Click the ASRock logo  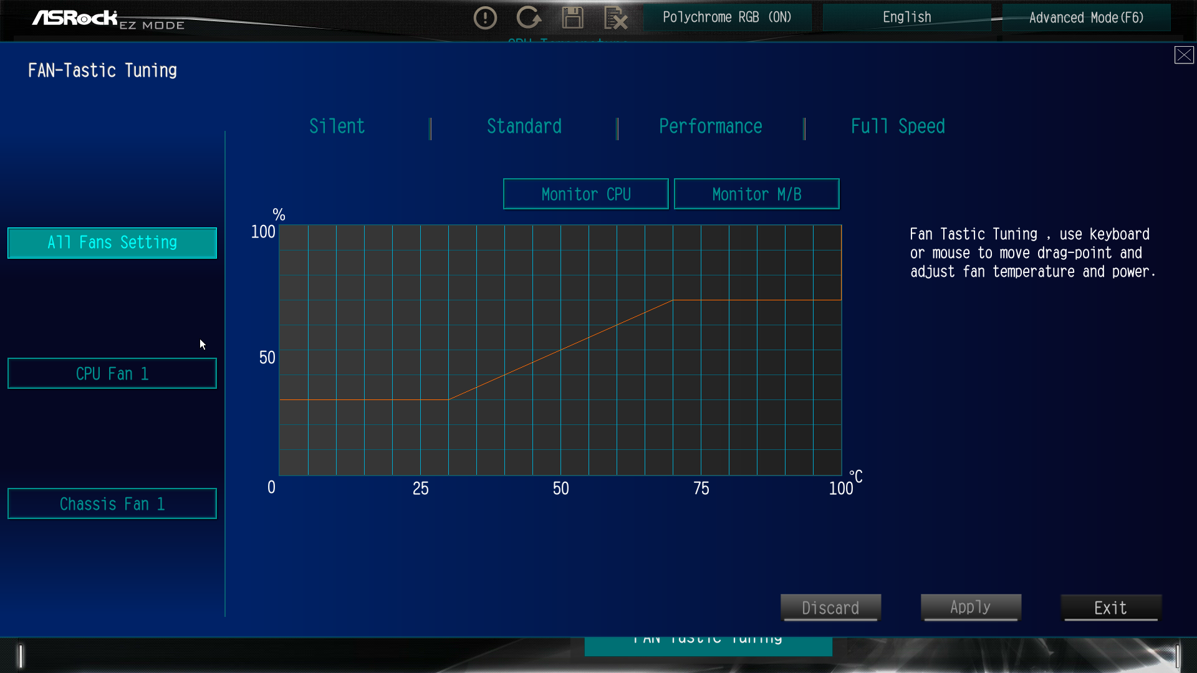75,18
